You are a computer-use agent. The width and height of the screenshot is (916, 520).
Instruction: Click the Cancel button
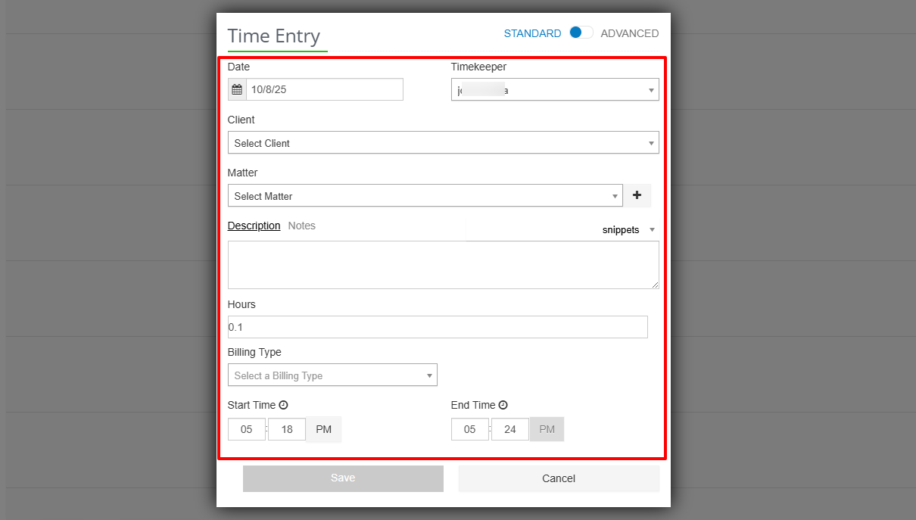[x=558, y=478]
